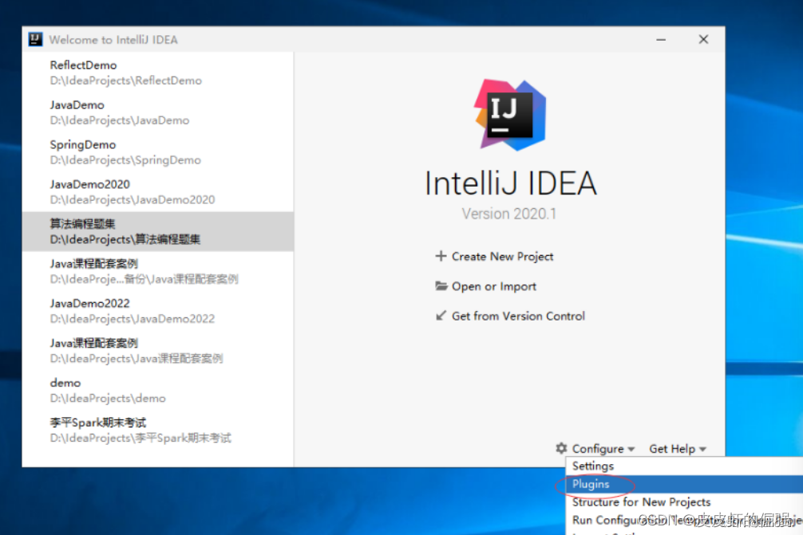Minimize the Welcome to IntelliJ IDEA window
Image resolution: width=803 pixels, height=535 pixels.
[x=661, y=39]
